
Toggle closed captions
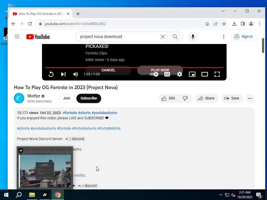pyautogui.click(x=167, y=74)
